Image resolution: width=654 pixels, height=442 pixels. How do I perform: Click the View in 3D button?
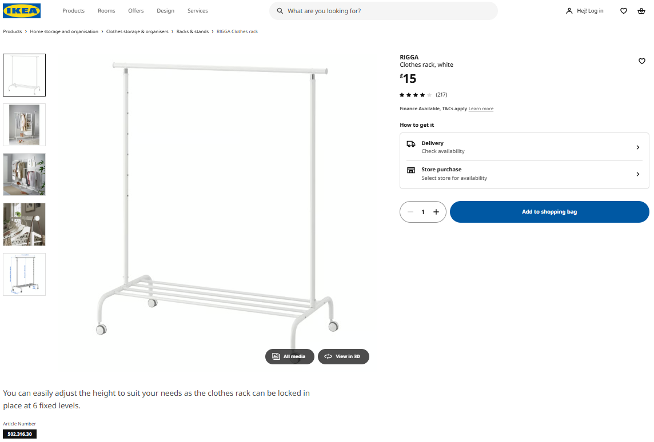343,356
